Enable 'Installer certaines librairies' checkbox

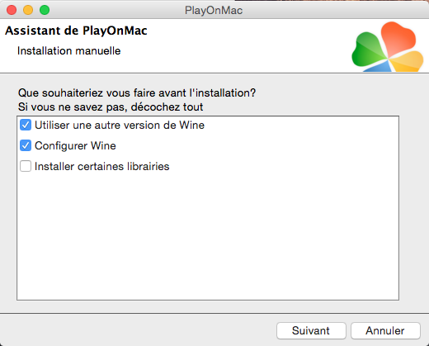26,166
